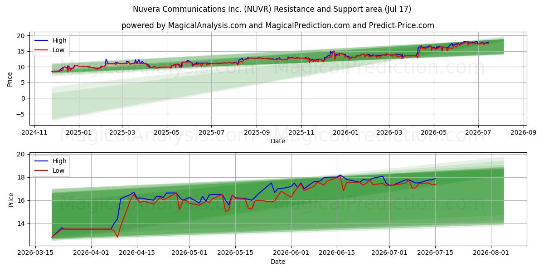Click the '2025-11' tick label

pos(301,132)
